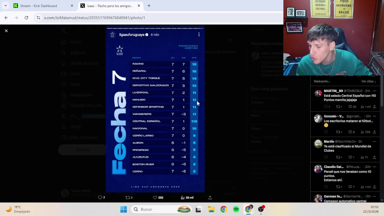Repost MARTIN_89's reply
The height and width of the screenshot is (216, 384).
(339, 107)
